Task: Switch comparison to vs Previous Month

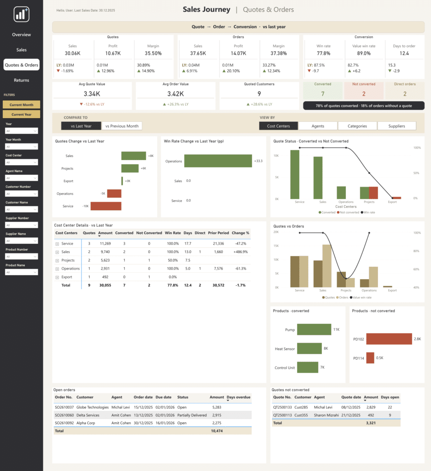Action: pyautogui.click(x=122, y=126)
